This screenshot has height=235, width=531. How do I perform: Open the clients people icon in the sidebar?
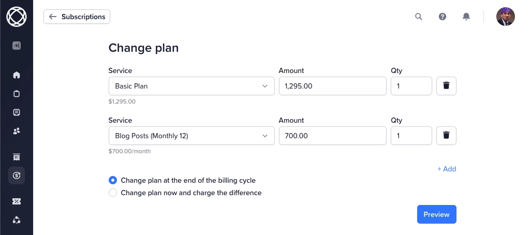coord(16,131)
